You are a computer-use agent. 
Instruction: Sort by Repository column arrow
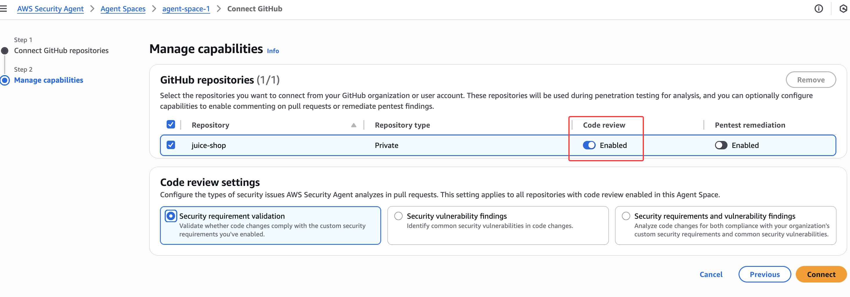[353, 125]
